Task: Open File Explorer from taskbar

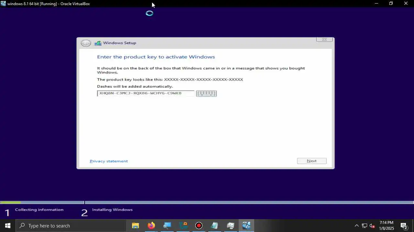Action: [x=136, y=226]
